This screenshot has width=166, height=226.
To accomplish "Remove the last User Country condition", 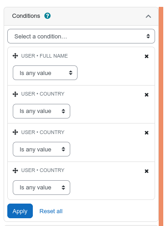I will point(146,171).
